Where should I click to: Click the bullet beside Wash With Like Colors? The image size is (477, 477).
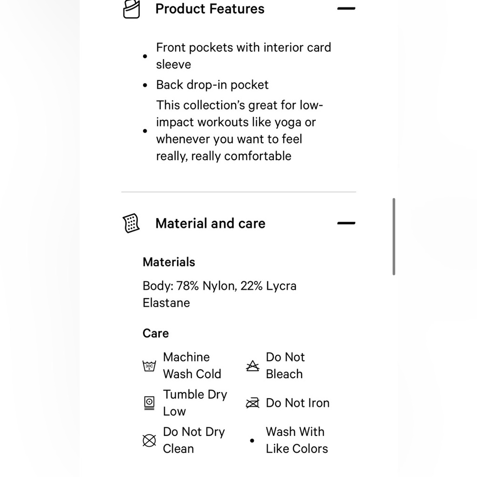tap(252, 441)
